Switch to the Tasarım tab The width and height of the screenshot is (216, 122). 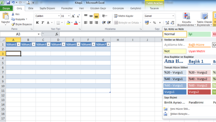(x=154, y=8)
